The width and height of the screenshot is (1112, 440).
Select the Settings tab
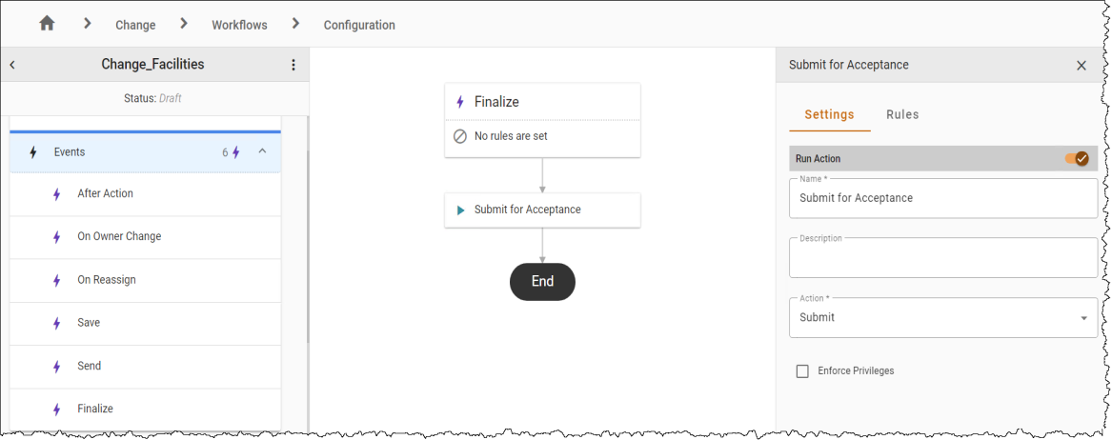coord(829,115)
